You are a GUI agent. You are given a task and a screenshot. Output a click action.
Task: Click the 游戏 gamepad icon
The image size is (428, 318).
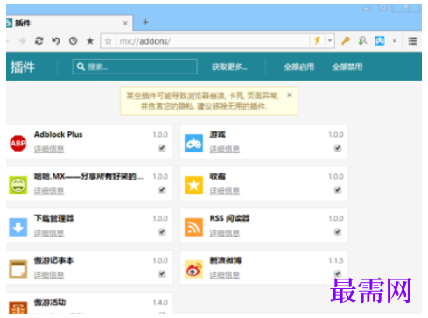click(x=193, y=143)
